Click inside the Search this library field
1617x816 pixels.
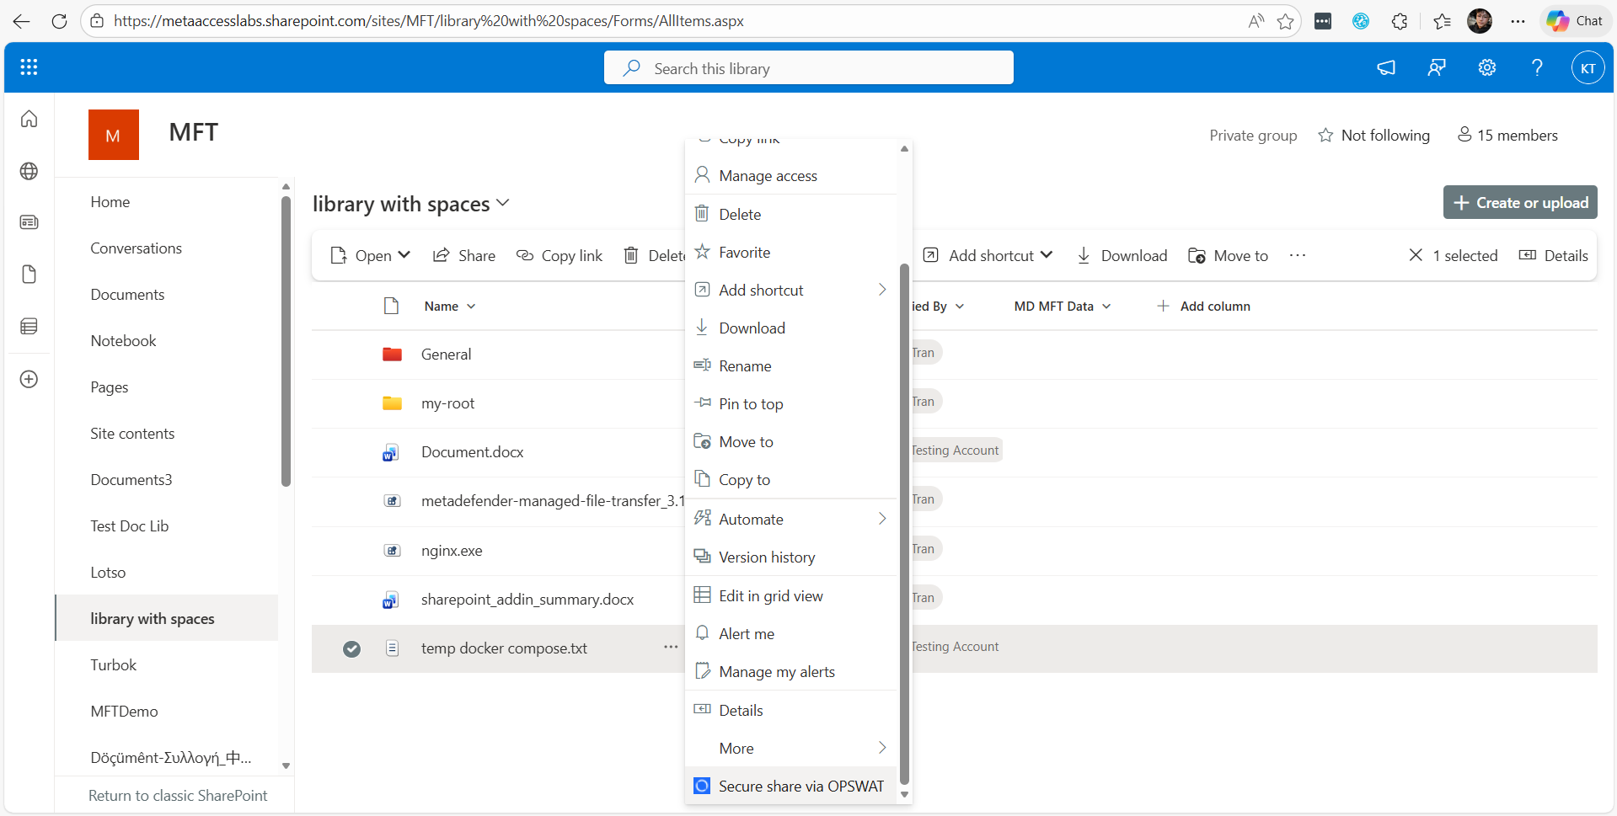click(808, 67)
